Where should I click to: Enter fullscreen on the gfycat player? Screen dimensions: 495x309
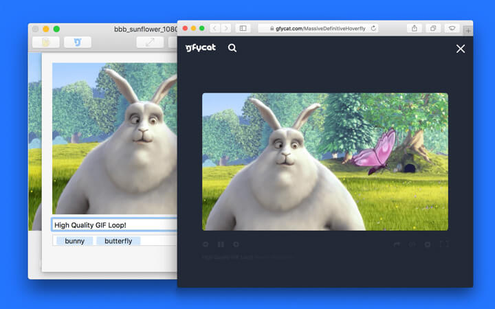coord(444,244)
